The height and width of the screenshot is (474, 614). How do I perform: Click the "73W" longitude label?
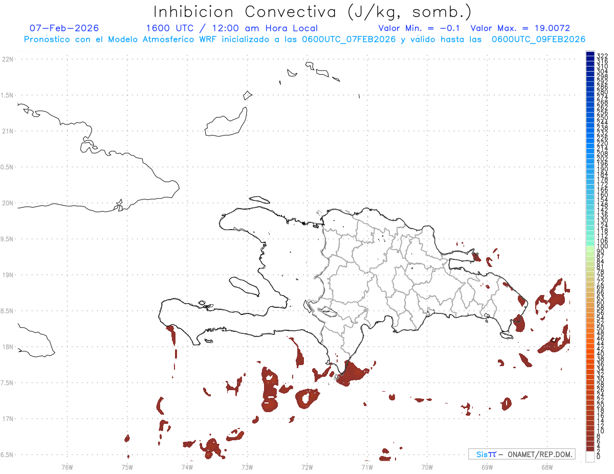247,466
